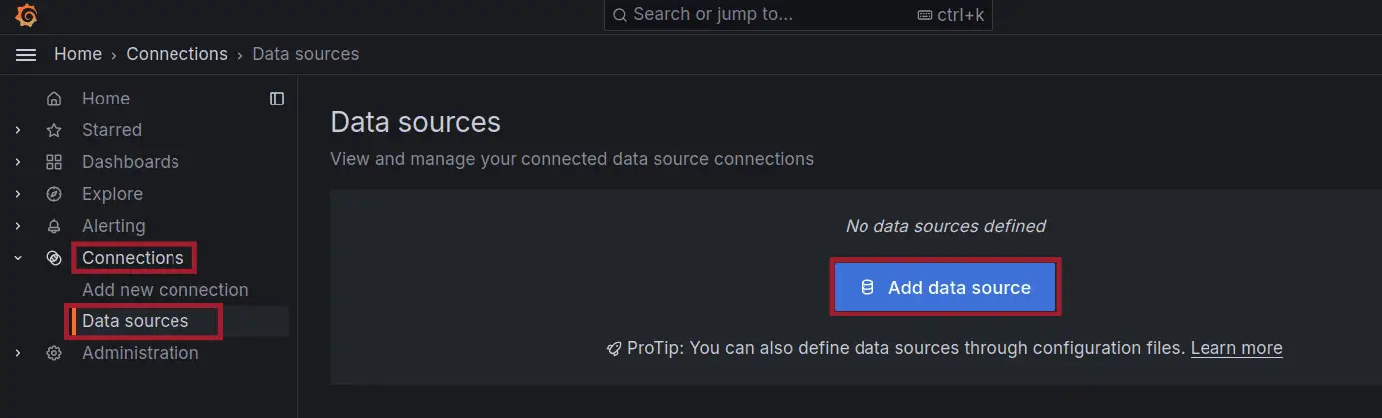Viewport: 1382px width, 418px height.
Task: Toggle the dock menu sidebar icon
Action: [x=277, y=99]
